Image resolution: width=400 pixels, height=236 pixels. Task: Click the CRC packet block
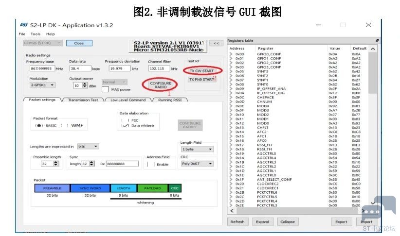coord(175,188)
